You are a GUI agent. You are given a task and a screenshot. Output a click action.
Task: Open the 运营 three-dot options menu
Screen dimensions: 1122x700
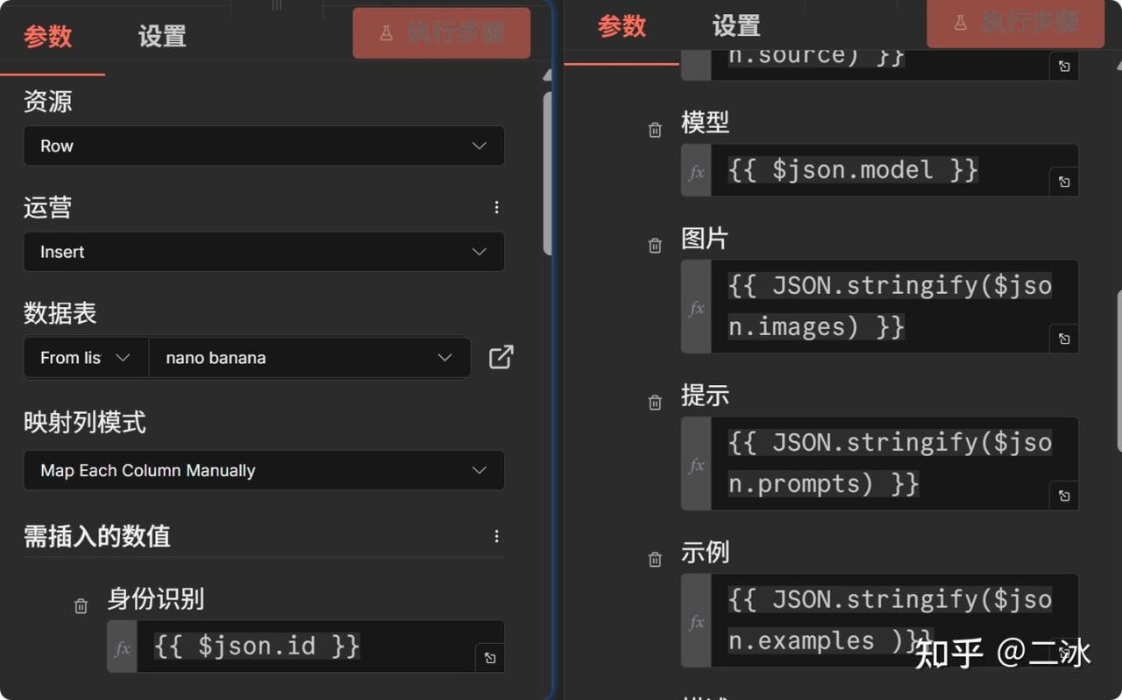tap(496, 207)
